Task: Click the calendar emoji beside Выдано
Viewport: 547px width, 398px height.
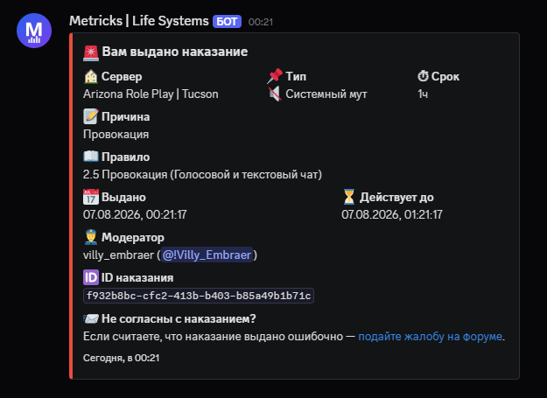Action: coord(91,197)
